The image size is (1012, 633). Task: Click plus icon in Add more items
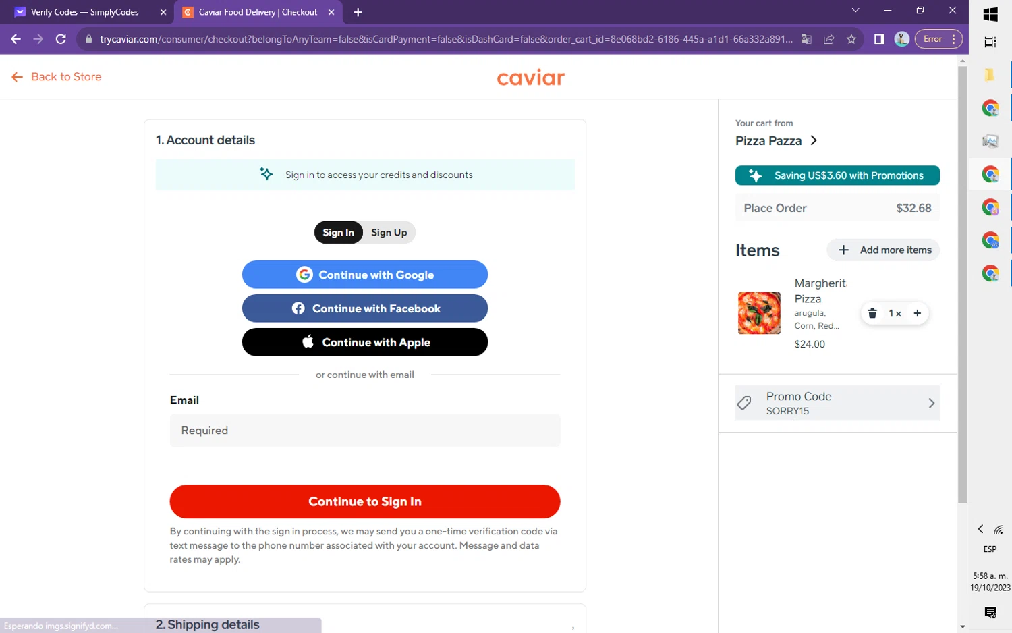click(843, 250)
